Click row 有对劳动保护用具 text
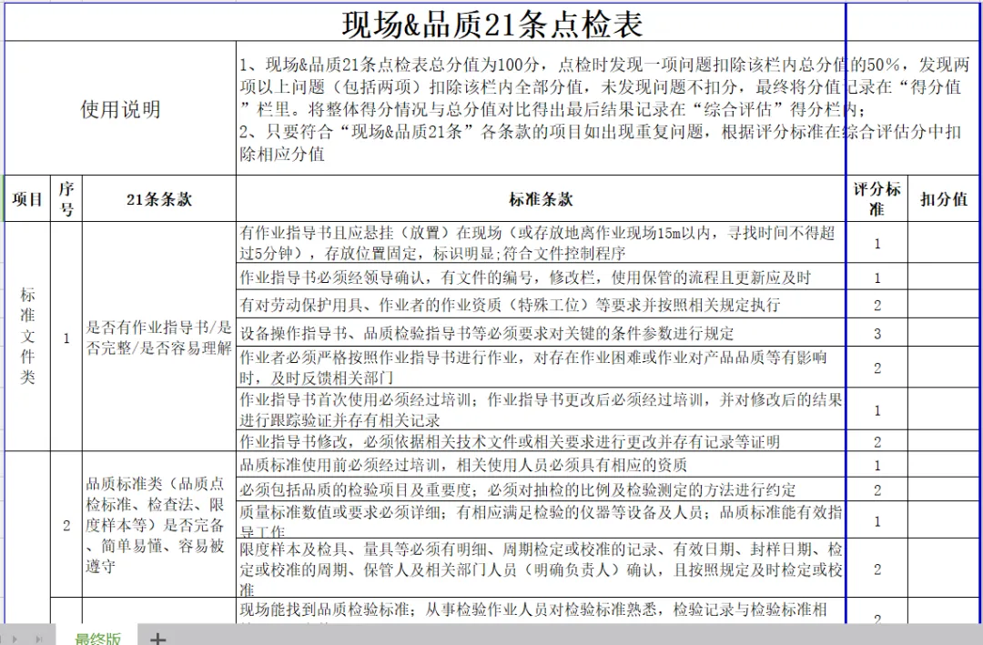 (x=510, y=305)
